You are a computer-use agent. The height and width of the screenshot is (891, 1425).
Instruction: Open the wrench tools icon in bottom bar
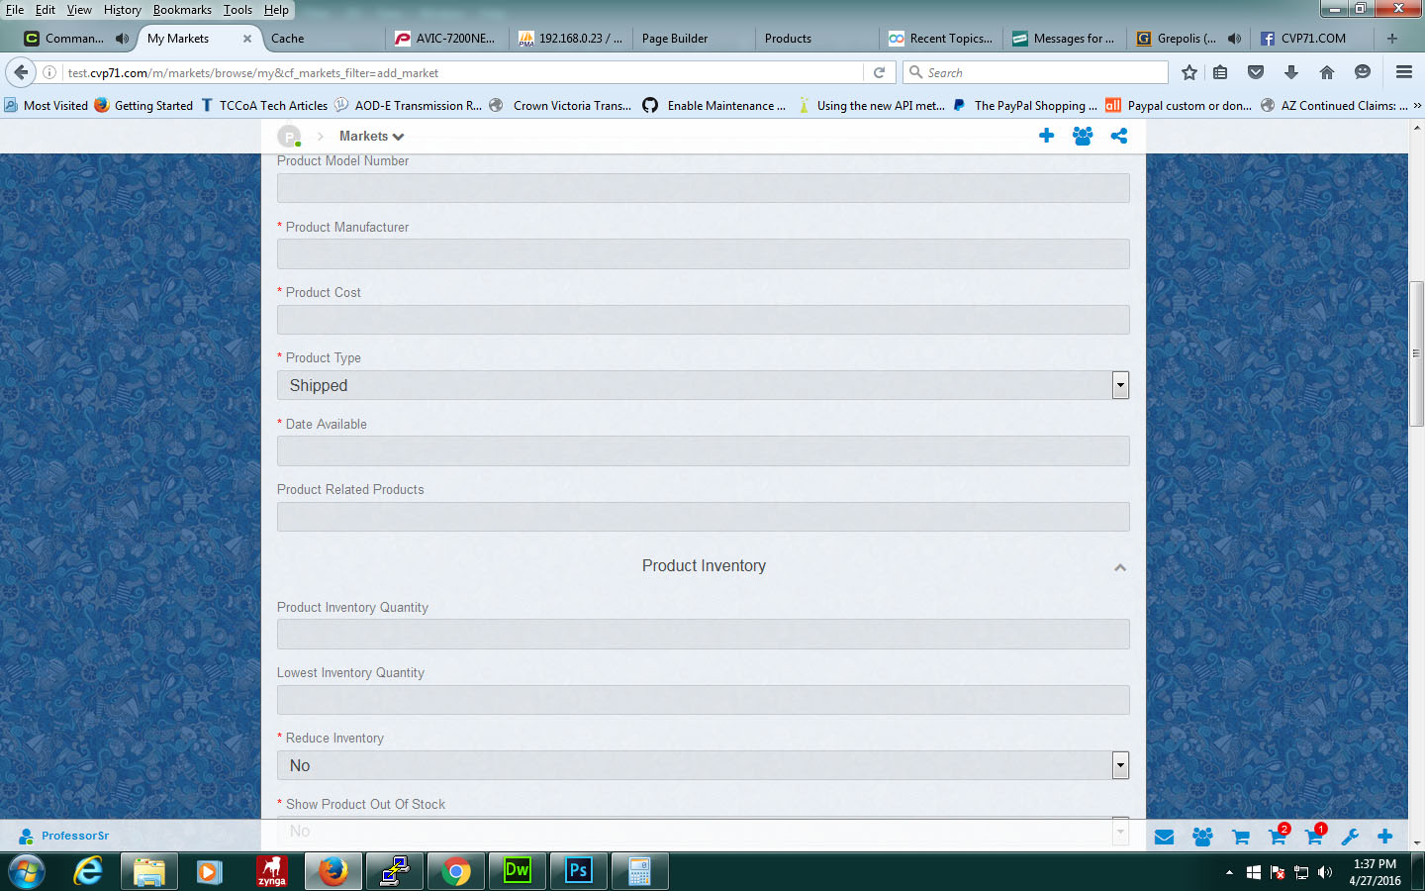tap(1350, 837)
